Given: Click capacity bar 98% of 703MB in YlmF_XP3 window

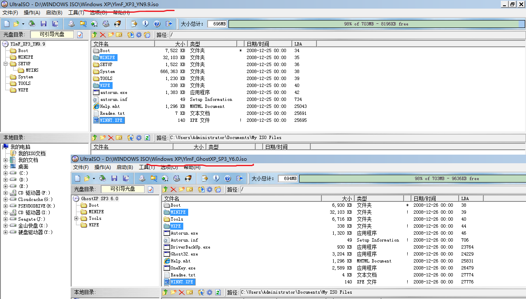Looking at the screenshot, I should tap(376, 24).
